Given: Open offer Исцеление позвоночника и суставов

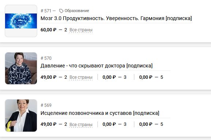Looking at the screenshot, I should tap(100, 113).
